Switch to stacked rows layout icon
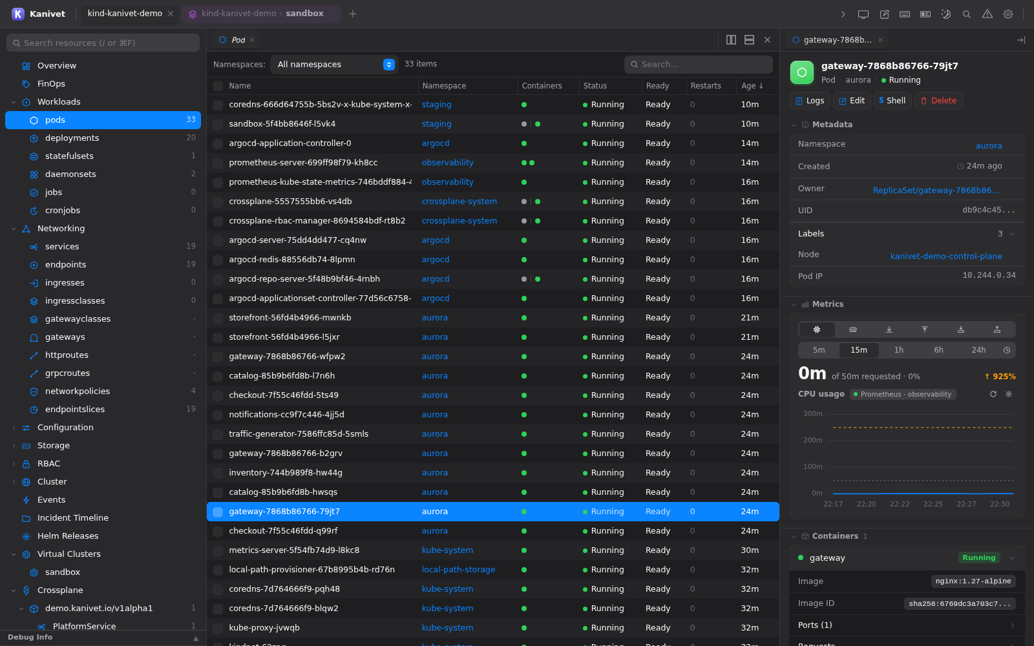This screenshot has width=1034, height=646. tap(749, 40)
